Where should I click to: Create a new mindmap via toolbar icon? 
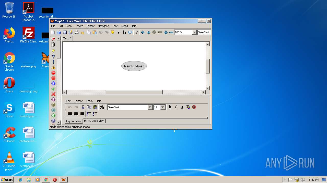[53, 32]
